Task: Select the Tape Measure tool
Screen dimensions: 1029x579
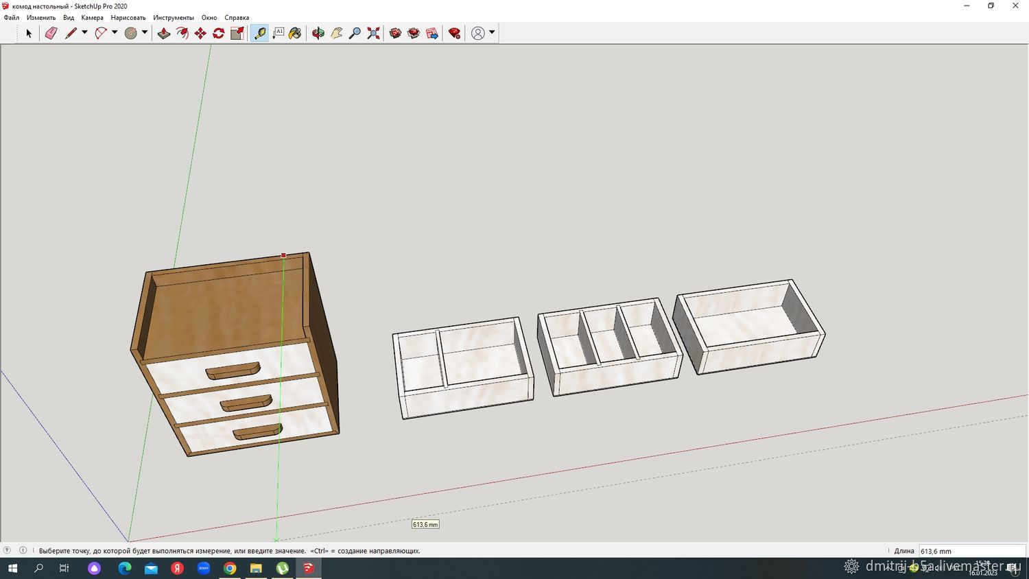Action: 259,33
